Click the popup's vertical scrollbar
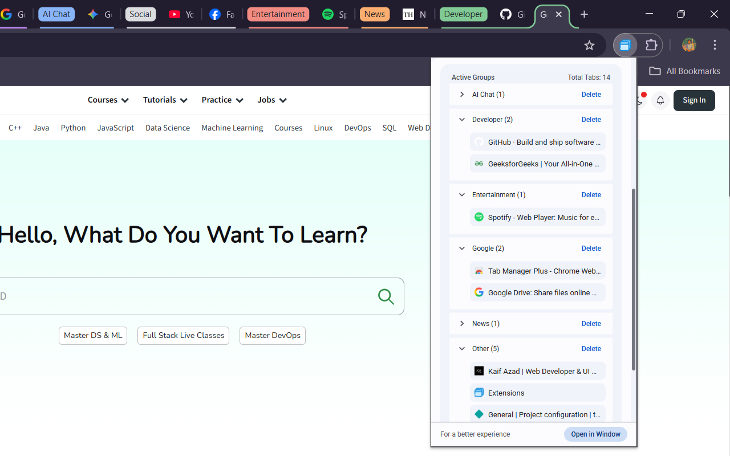This screenshot has width=730, height=456. coord(633,279)
